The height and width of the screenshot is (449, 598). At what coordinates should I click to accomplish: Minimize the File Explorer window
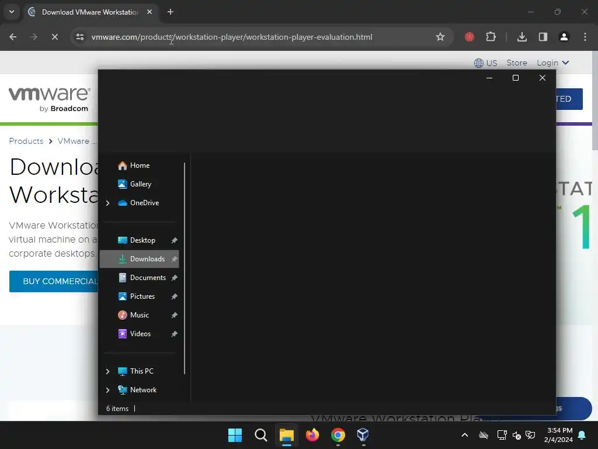pyautogui.click(x=489, y=78)
